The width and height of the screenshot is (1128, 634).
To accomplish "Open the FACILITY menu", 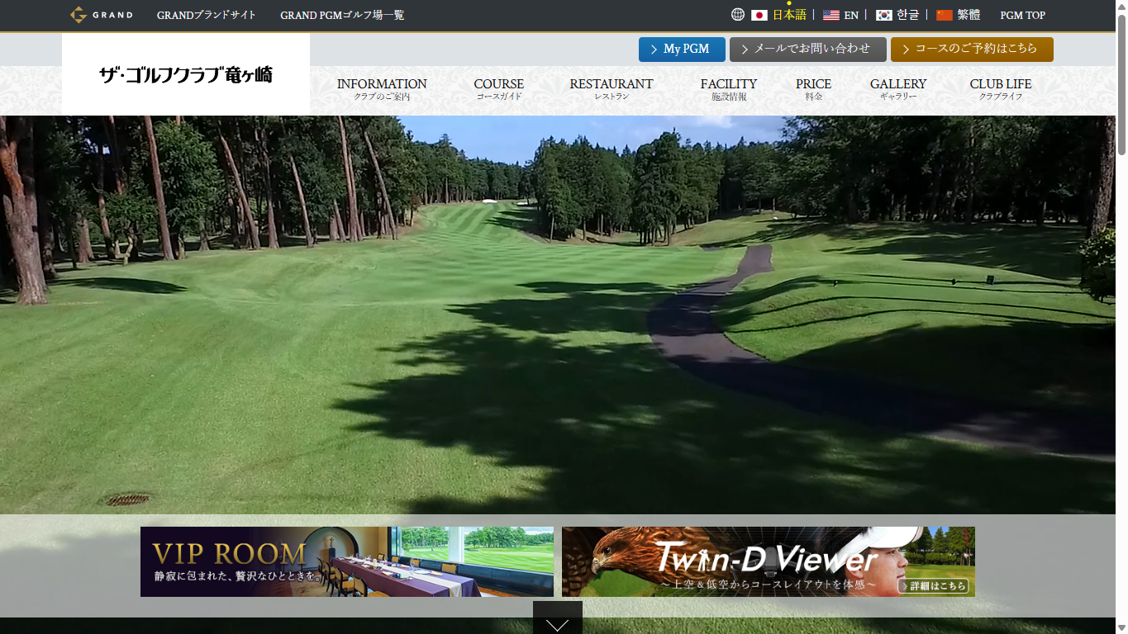I will pyautogui.click(x=729, y=89).
